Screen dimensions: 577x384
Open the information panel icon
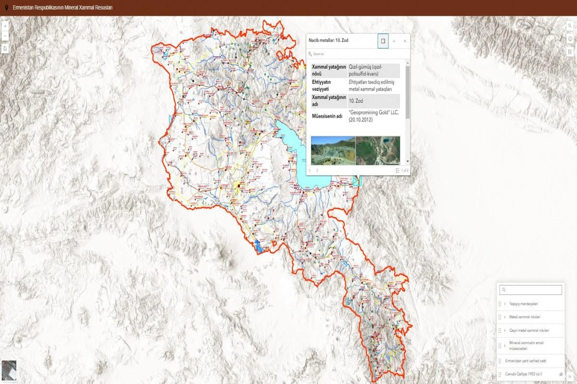(x=570, y=39)
